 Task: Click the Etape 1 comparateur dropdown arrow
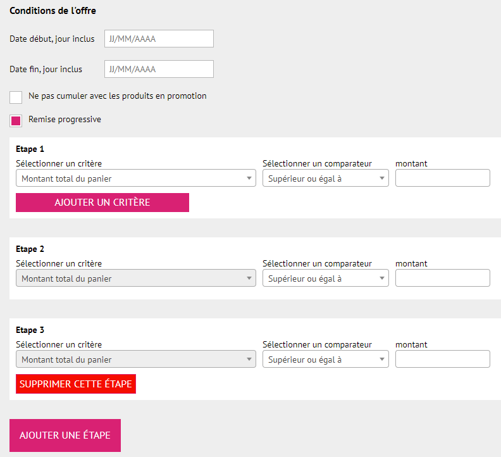[x=382, y=179]
